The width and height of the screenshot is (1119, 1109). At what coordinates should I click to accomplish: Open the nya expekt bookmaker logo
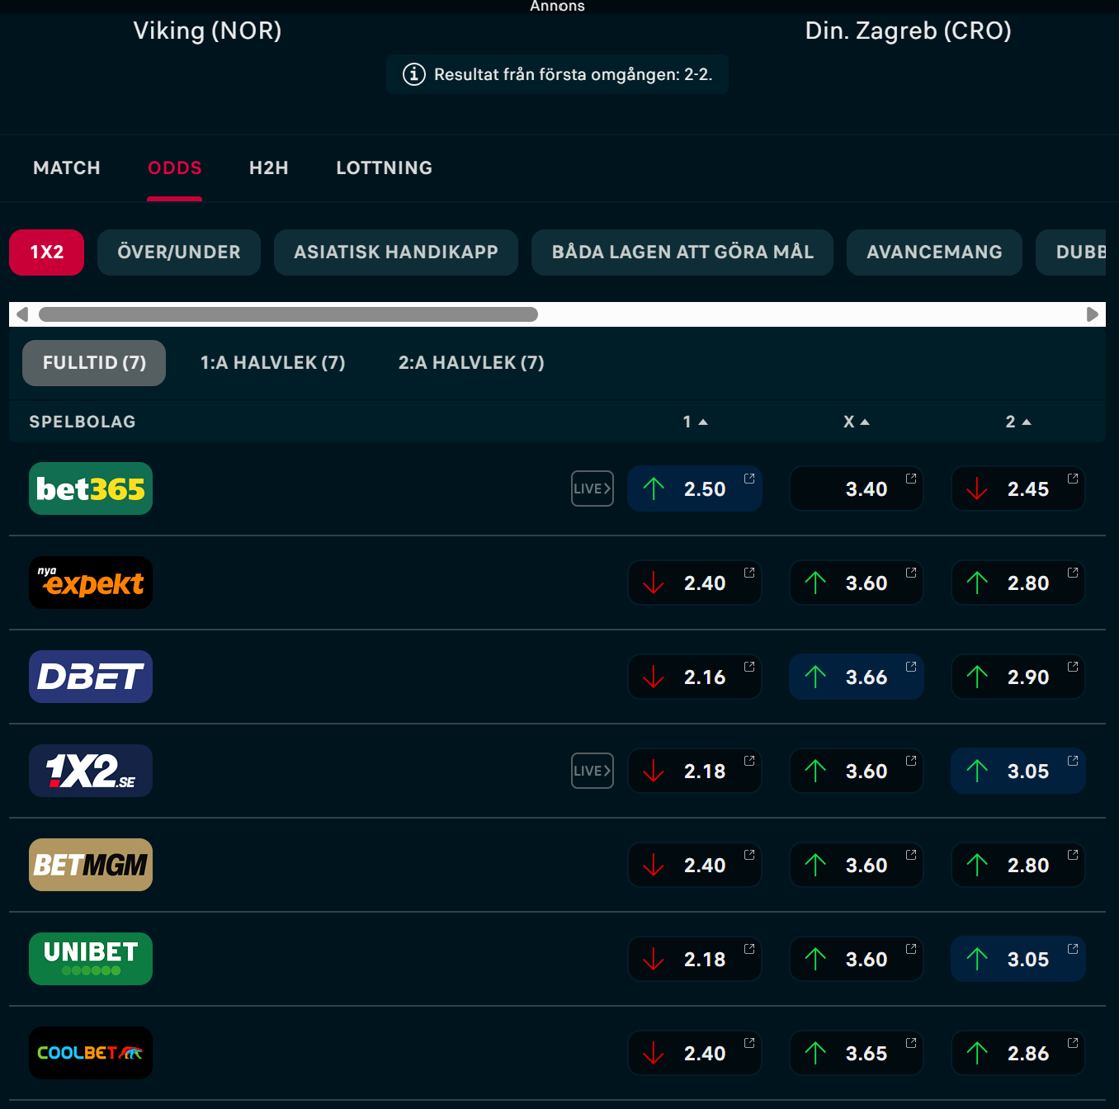pyautogui.click(x=91, y=583)
